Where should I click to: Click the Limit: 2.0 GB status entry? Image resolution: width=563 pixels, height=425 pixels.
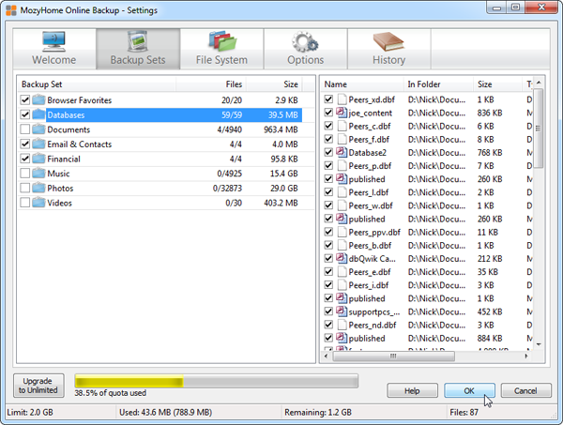coord(30,412)
